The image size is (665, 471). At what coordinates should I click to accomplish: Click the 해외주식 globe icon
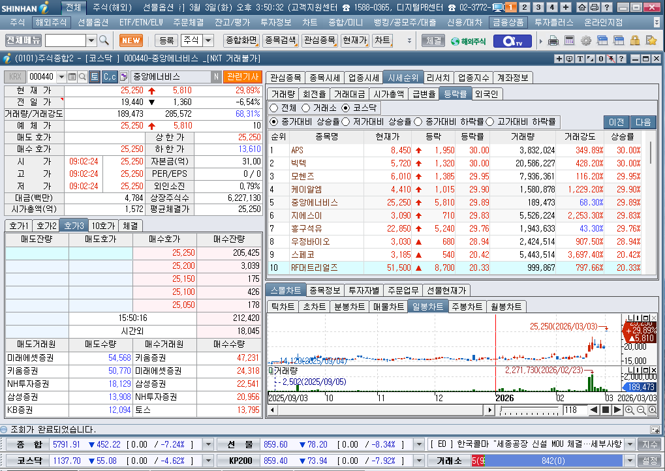tap(468, 41)
